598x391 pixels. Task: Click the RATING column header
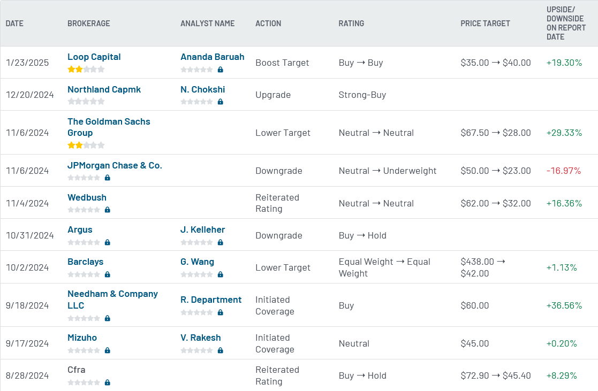point(351,23)
